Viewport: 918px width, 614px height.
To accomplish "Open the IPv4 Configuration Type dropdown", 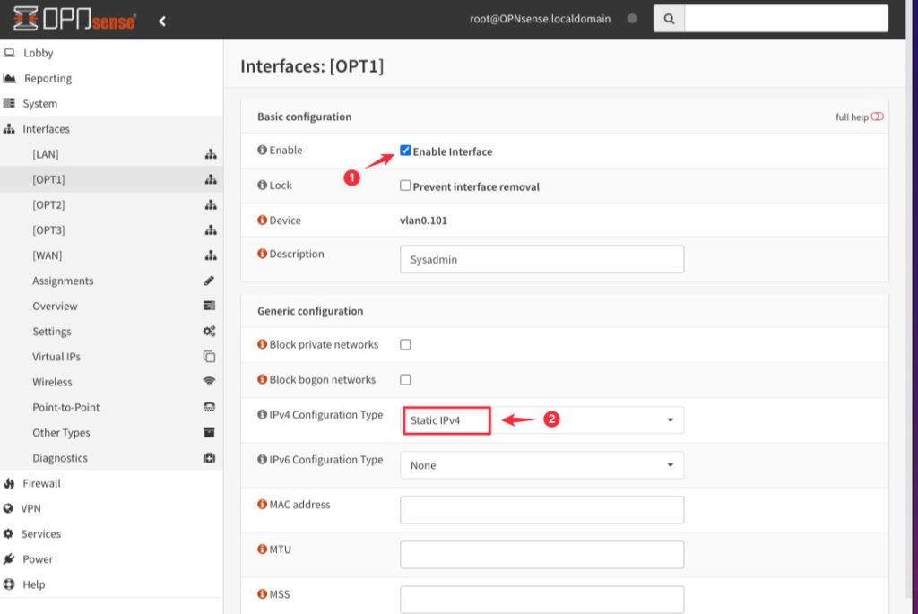I will (541, 420).
